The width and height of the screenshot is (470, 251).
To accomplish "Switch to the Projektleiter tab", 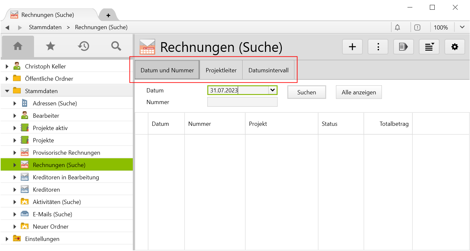I will (x=221, y=70).
